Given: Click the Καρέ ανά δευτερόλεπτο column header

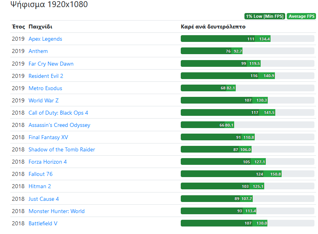Looking at the screenshot, I should click(x=213, y=26).
